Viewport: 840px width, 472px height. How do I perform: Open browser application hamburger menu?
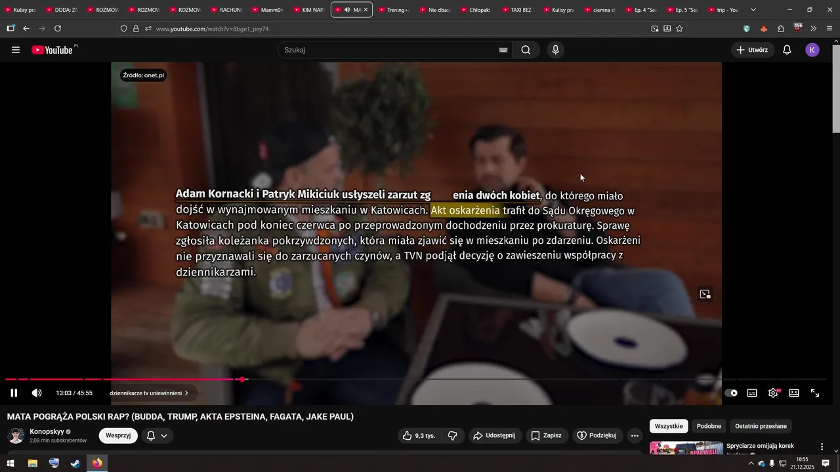click(829, 29)
